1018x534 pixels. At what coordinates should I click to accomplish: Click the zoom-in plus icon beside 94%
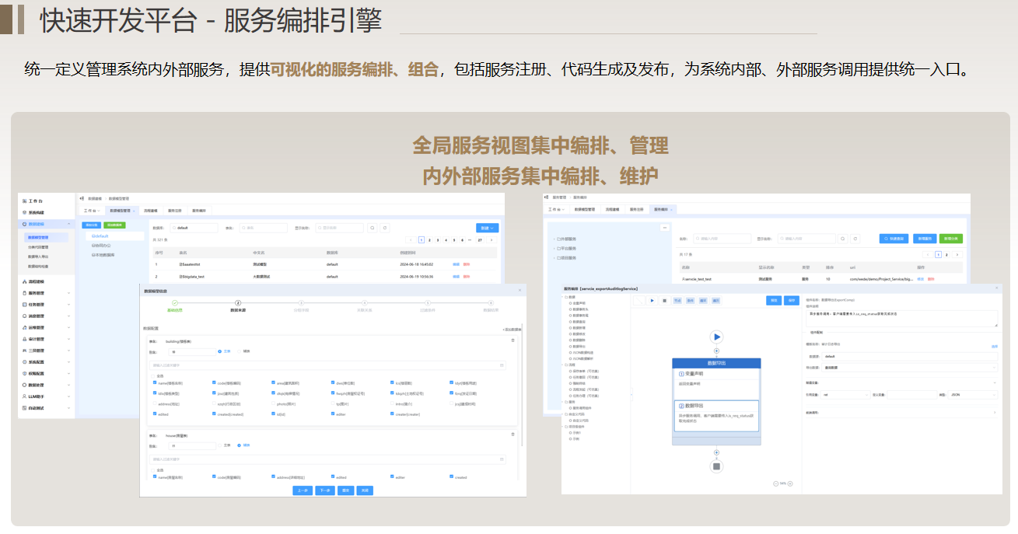pyautogui.click(x=790, y=483)
